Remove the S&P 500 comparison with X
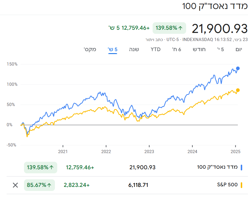The height and width of the screenshot is (197, 250). tap(15, 185)
